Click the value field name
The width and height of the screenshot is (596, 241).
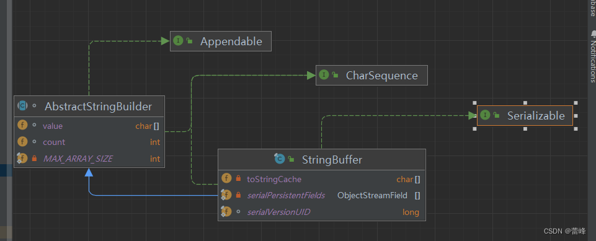coord(53,126)
